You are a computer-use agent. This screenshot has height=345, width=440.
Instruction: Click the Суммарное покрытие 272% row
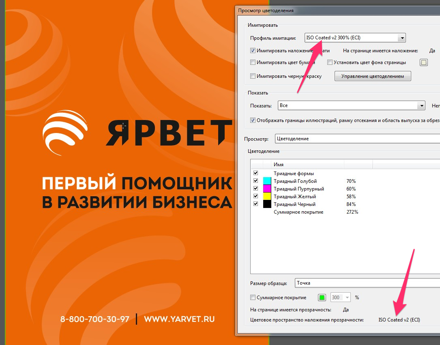coord(316,212)
